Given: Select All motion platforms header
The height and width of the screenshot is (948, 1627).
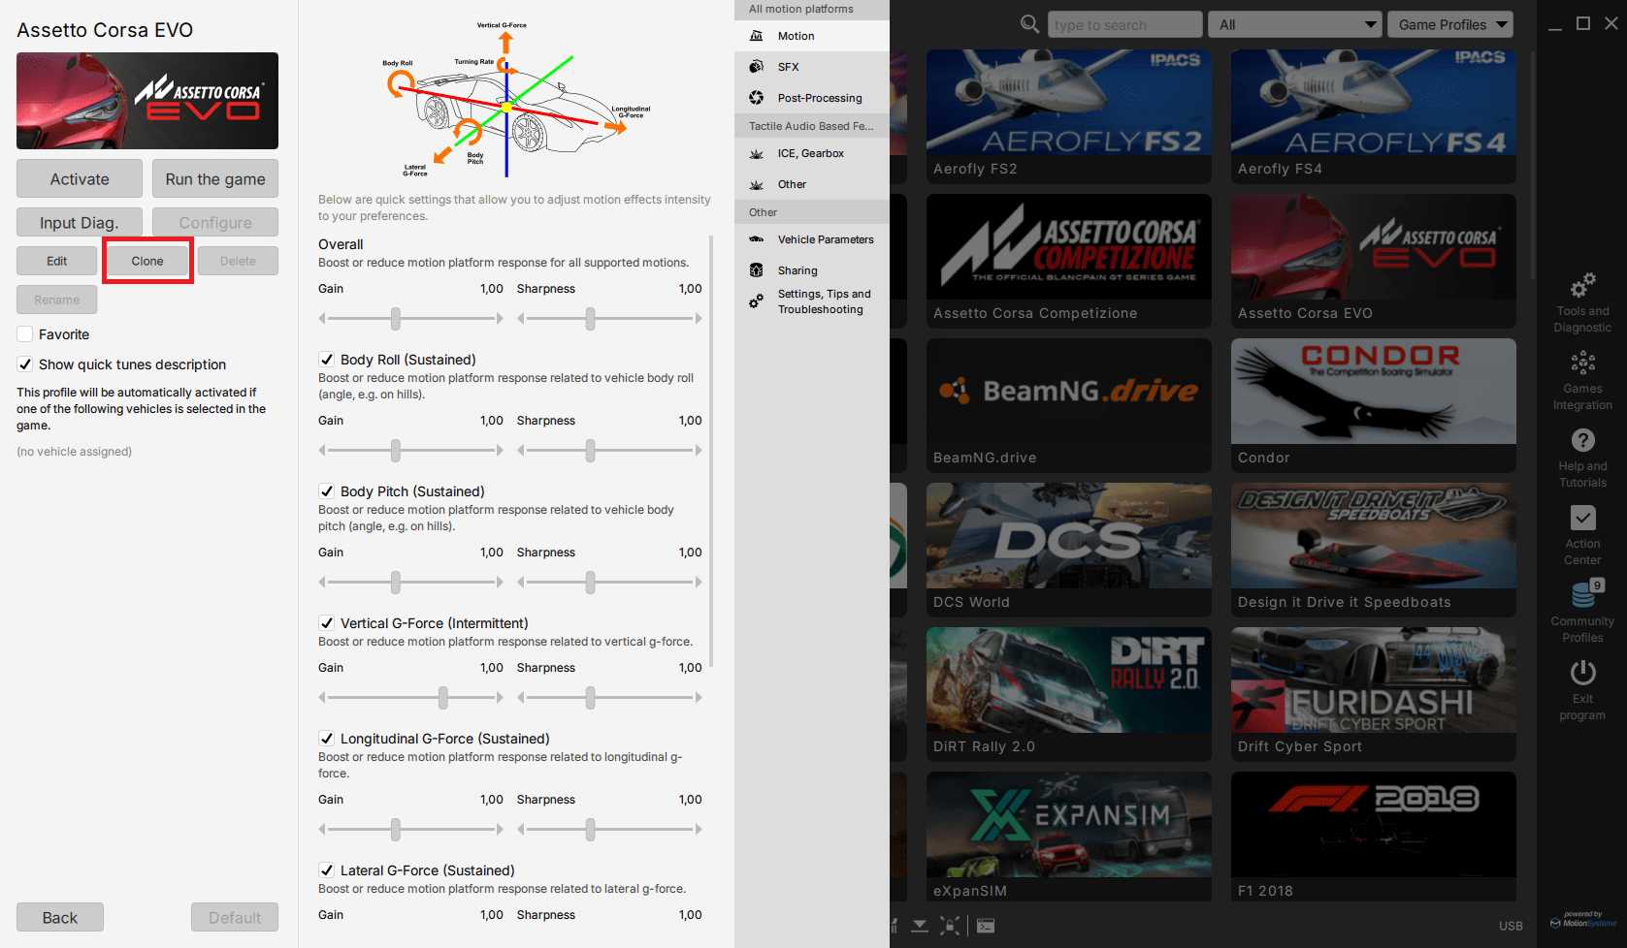Looking at the screenshot, I should tap(812, 10).
